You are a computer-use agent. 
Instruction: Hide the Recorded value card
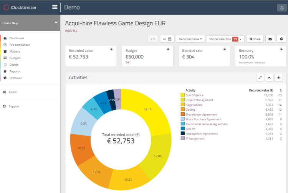click(x=111, y=50)
